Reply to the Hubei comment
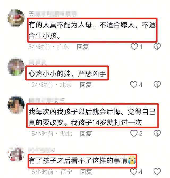Screen dimensions: 170x178 tap(86, 134)
